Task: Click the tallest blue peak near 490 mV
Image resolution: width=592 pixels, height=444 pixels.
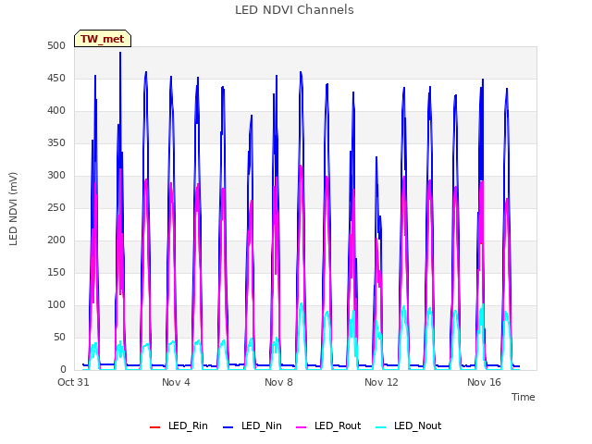Action: point(120,53)
